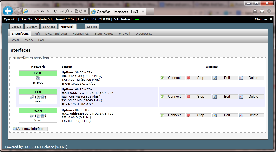Click LAN IPv4 192.168.1.1/24 text
This screenshot has width=276, height=152.
(78, 104)
